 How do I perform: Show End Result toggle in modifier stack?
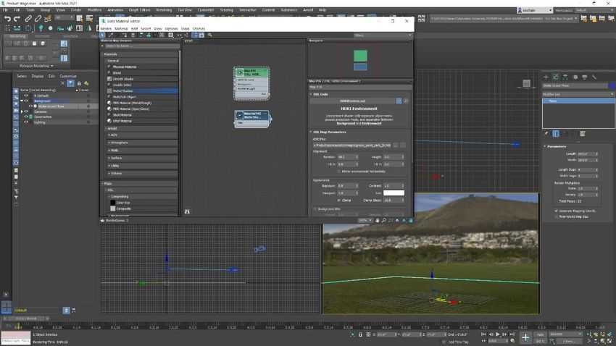click(x=556, y=134)
